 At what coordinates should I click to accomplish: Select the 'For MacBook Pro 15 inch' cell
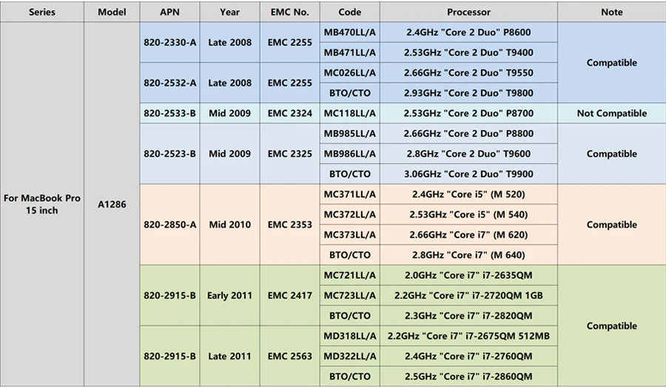(x=41, y=204)
